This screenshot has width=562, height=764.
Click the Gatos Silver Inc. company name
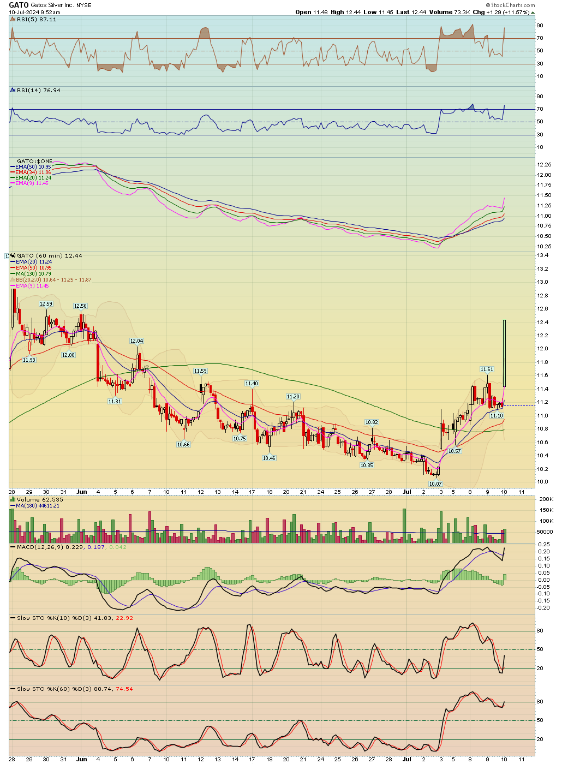[53, 5]
